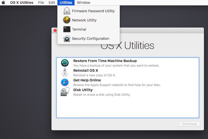Launch Terminal from the menu label
Viewport: 208px width, 139px height.
click(x=79, y=29)
